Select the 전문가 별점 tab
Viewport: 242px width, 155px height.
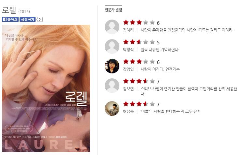click(x=113, y=10)
